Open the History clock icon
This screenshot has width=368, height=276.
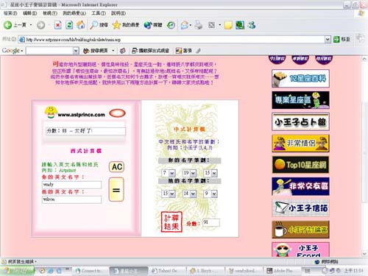[x=171, y=25]
